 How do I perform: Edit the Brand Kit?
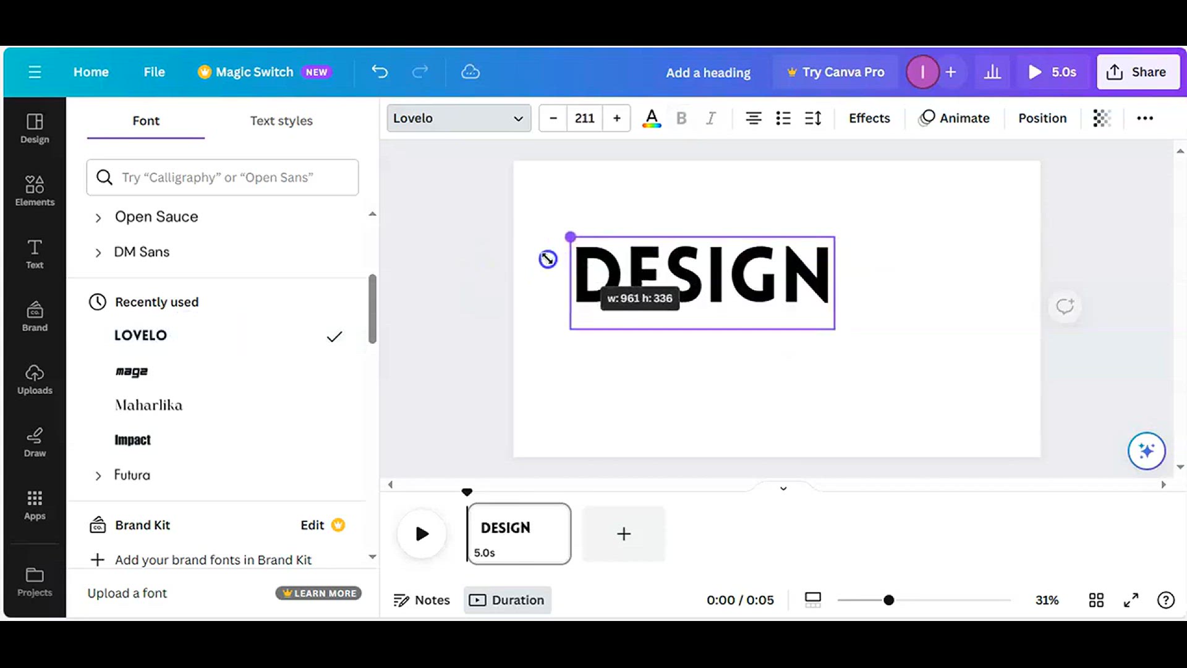click(322, 525)
